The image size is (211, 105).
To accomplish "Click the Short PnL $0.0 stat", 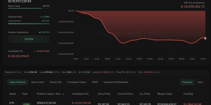I will pos(126,72).
